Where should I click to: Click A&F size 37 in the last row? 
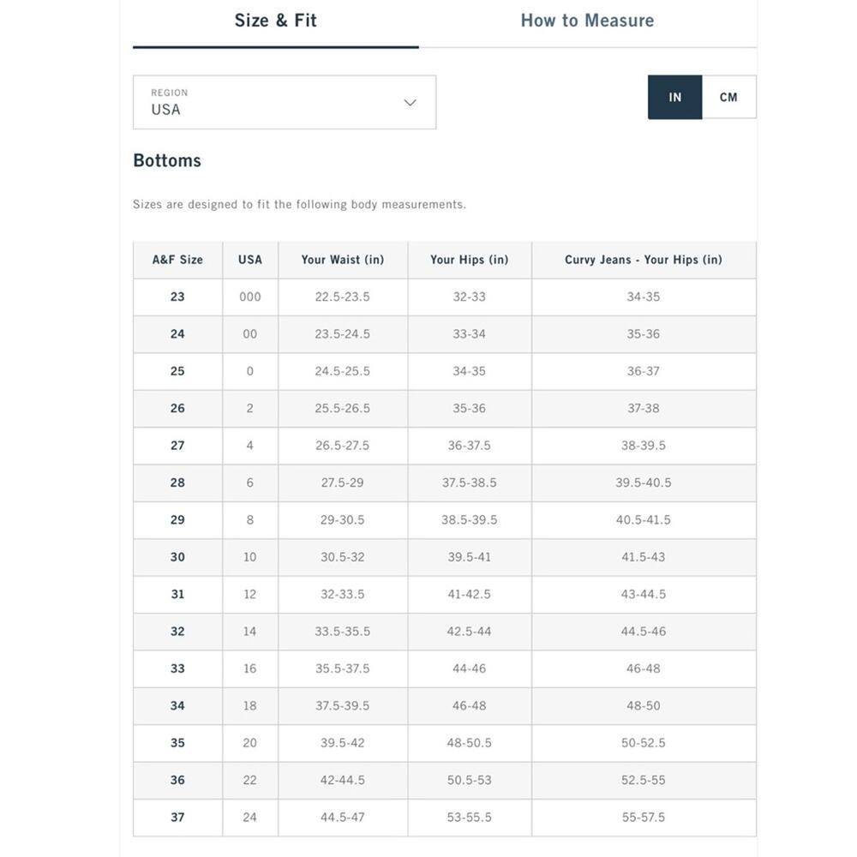click(x=177, y=818)
